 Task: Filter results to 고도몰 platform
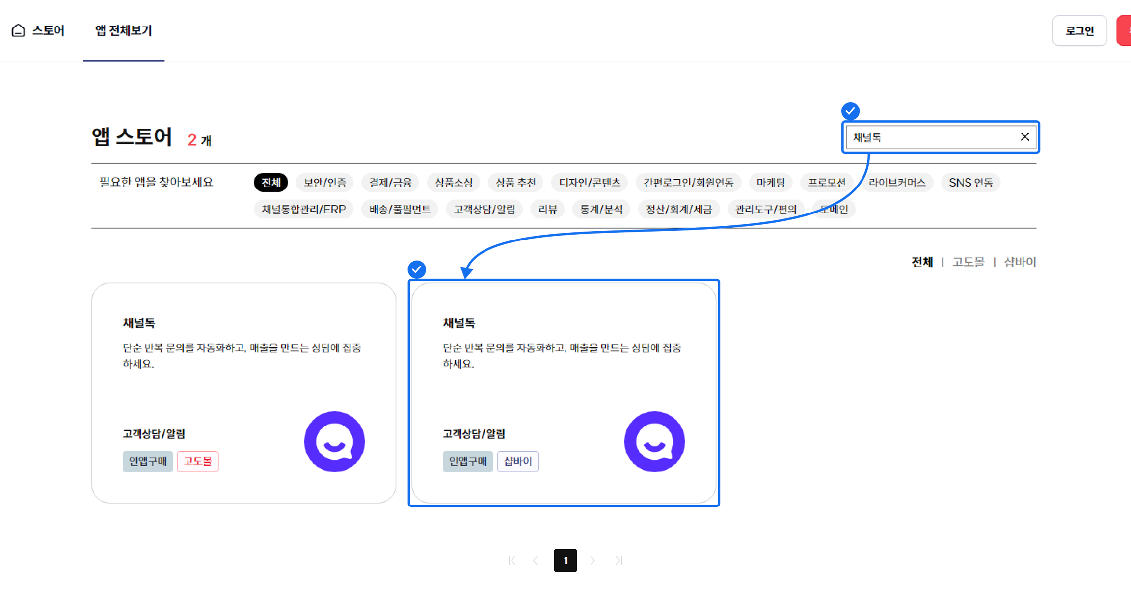tap(968, 262)
